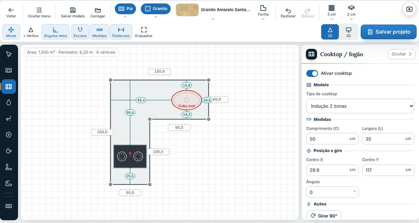
Task: Open the cooktop panel in sidebar
Action: coord(9,86)
